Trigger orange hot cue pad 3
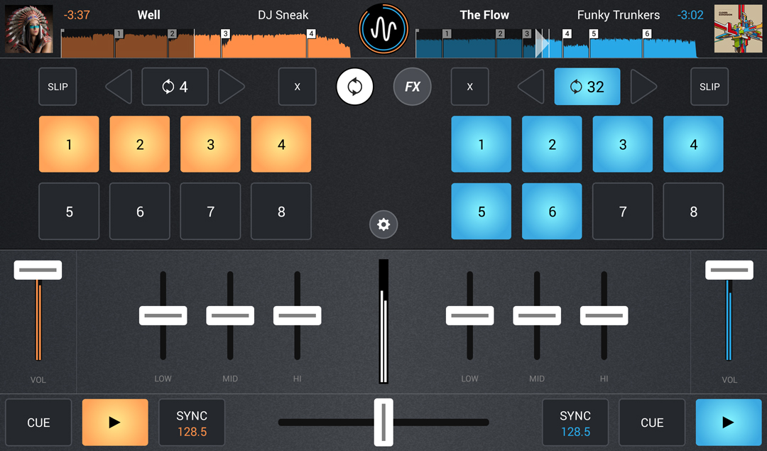 pos(210,144)
